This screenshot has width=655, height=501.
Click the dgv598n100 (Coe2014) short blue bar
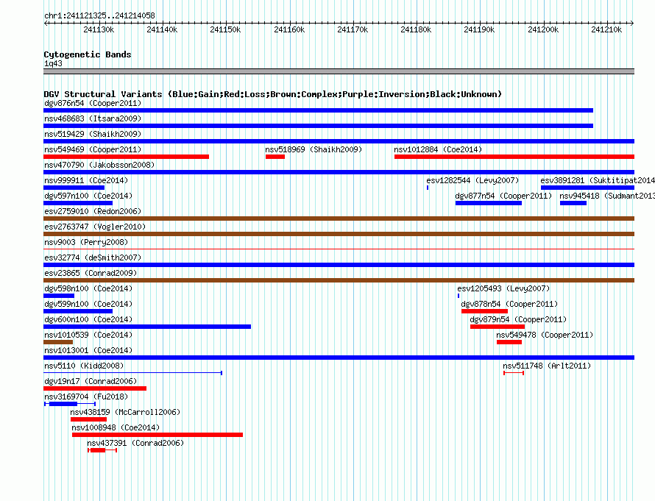point(59,296)
